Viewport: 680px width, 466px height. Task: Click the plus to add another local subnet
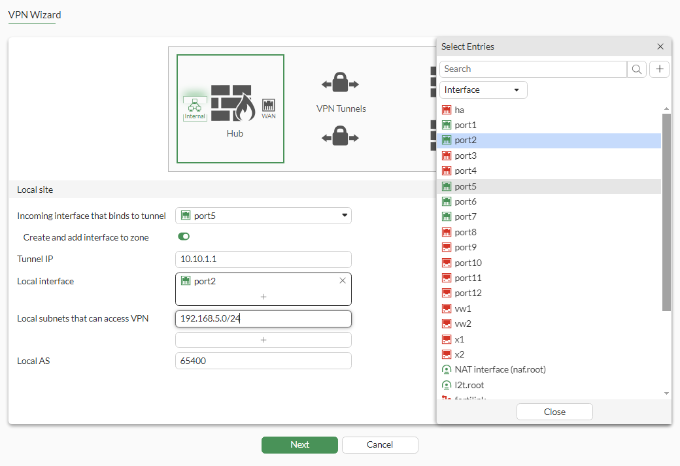tap(263, 339)
